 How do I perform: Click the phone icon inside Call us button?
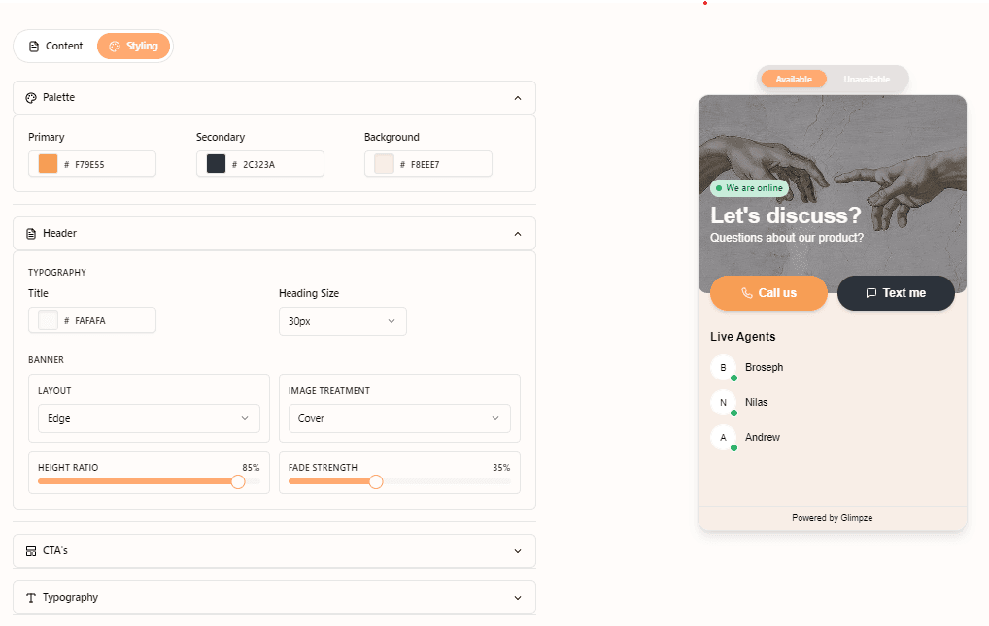pyautogui.click(x=747, y=292)
